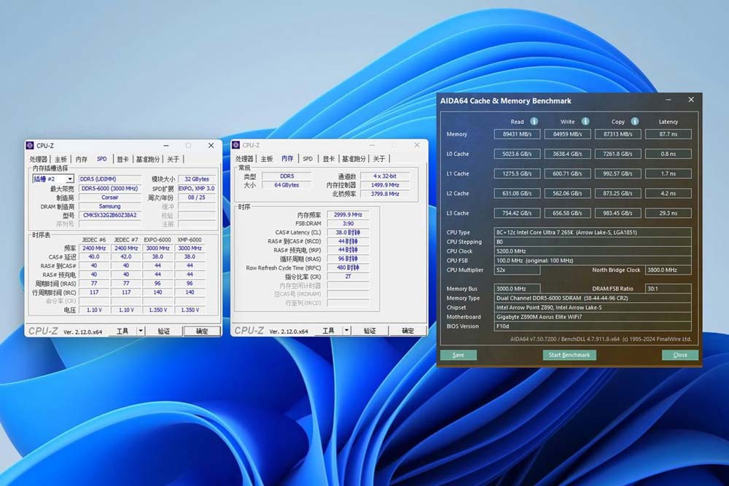Screen dimensions: 729x486
Task: Save the AIDA64 benchmark results
Action: tap(459, 355)
